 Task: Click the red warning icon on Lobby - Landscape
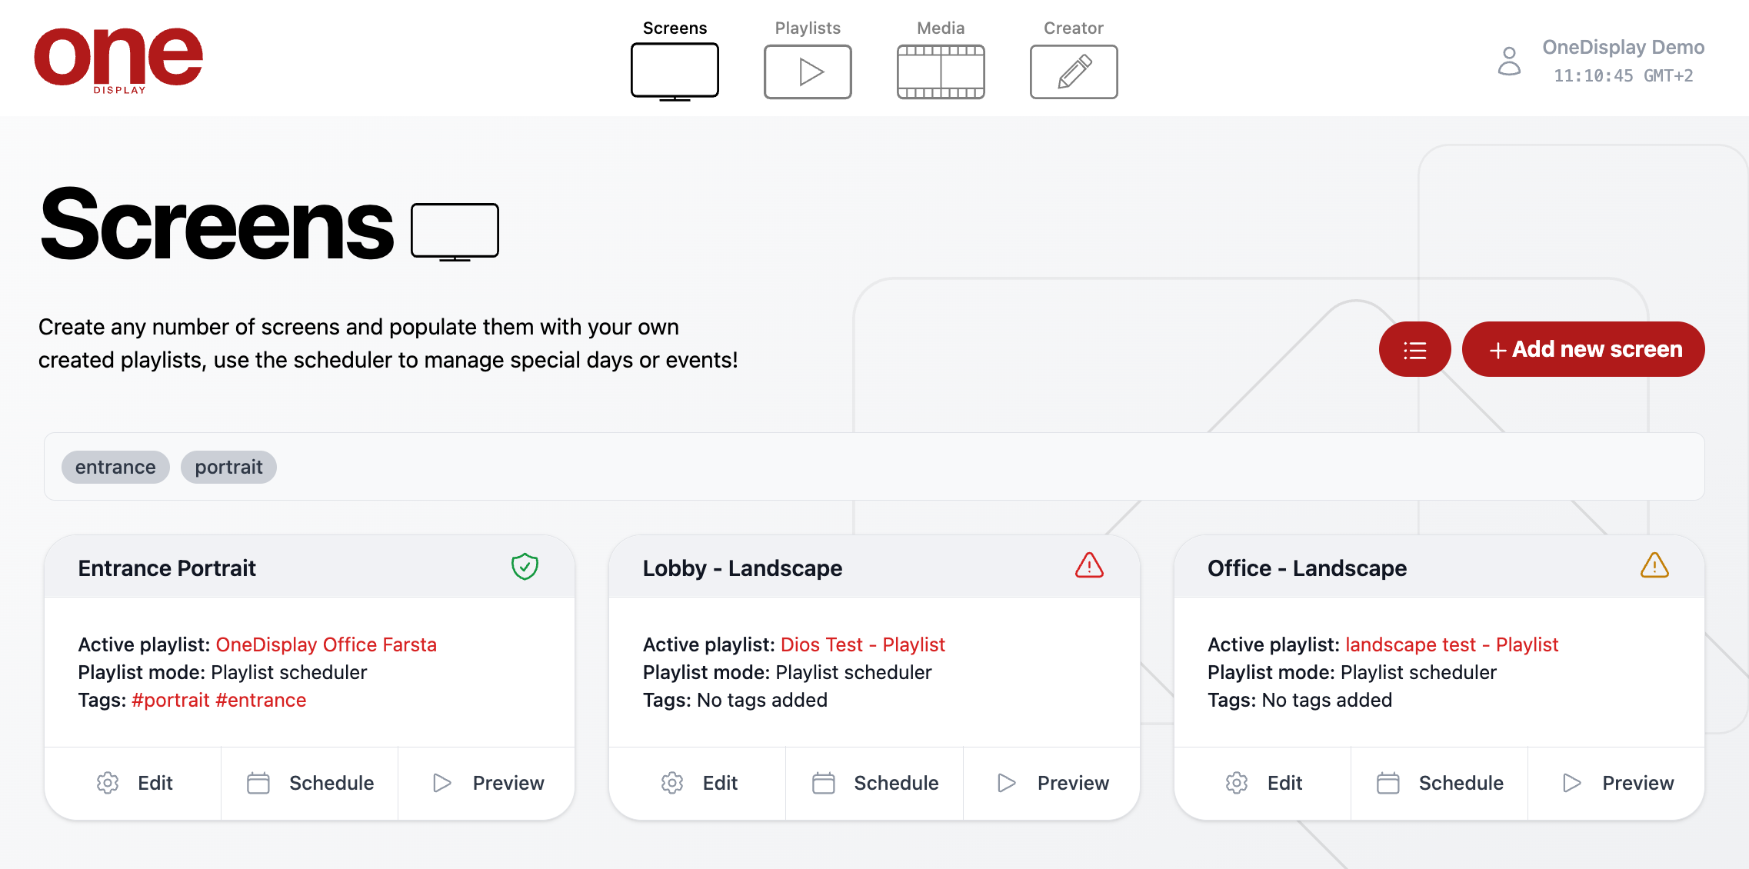1089,566
